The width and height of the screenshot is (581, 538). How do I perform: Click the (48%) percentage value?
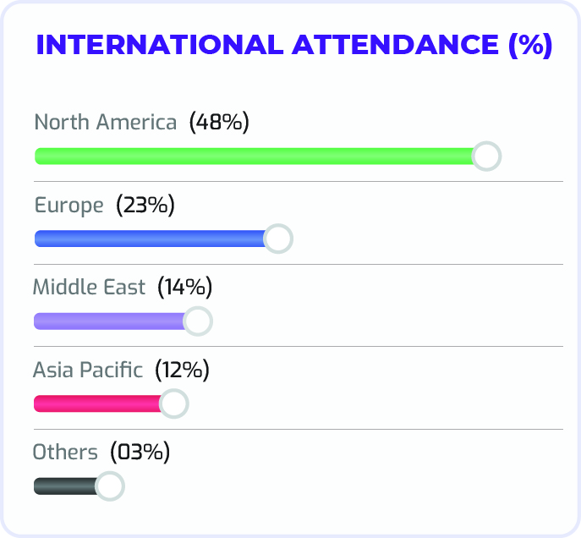pos(220,123)
